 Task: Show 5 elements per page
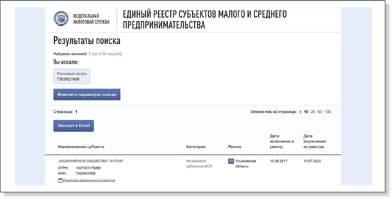pyautogui.click(x=300, y=112)
